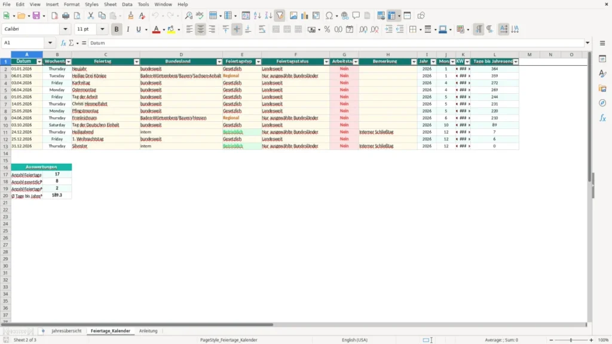Viewport: 612px width, 344px height.
Task: Insert Special Character omega icon
Action: pyautogui.click(x=329, y=16)
